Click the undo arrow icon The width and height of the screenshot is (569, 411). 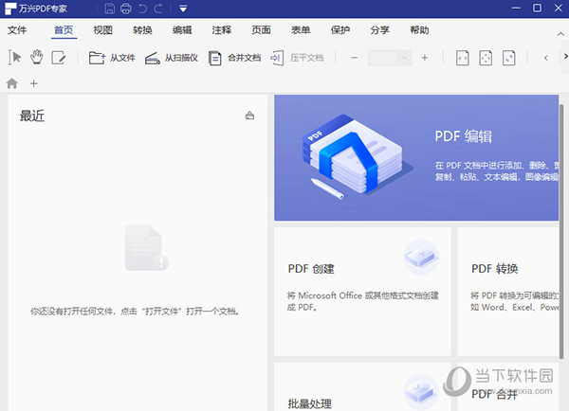point(142,9)
